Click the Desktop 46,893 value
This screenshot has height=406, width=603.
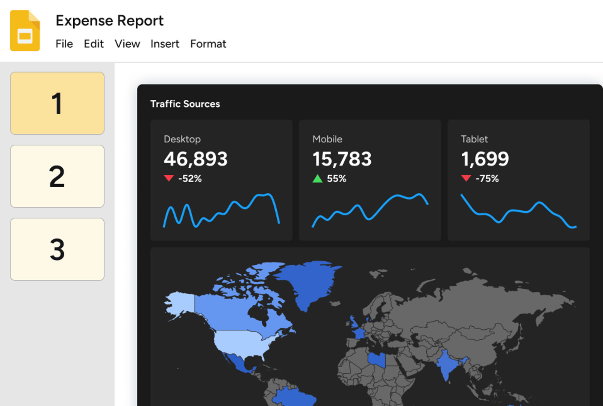pyautogui.click(x=195, y=159)
